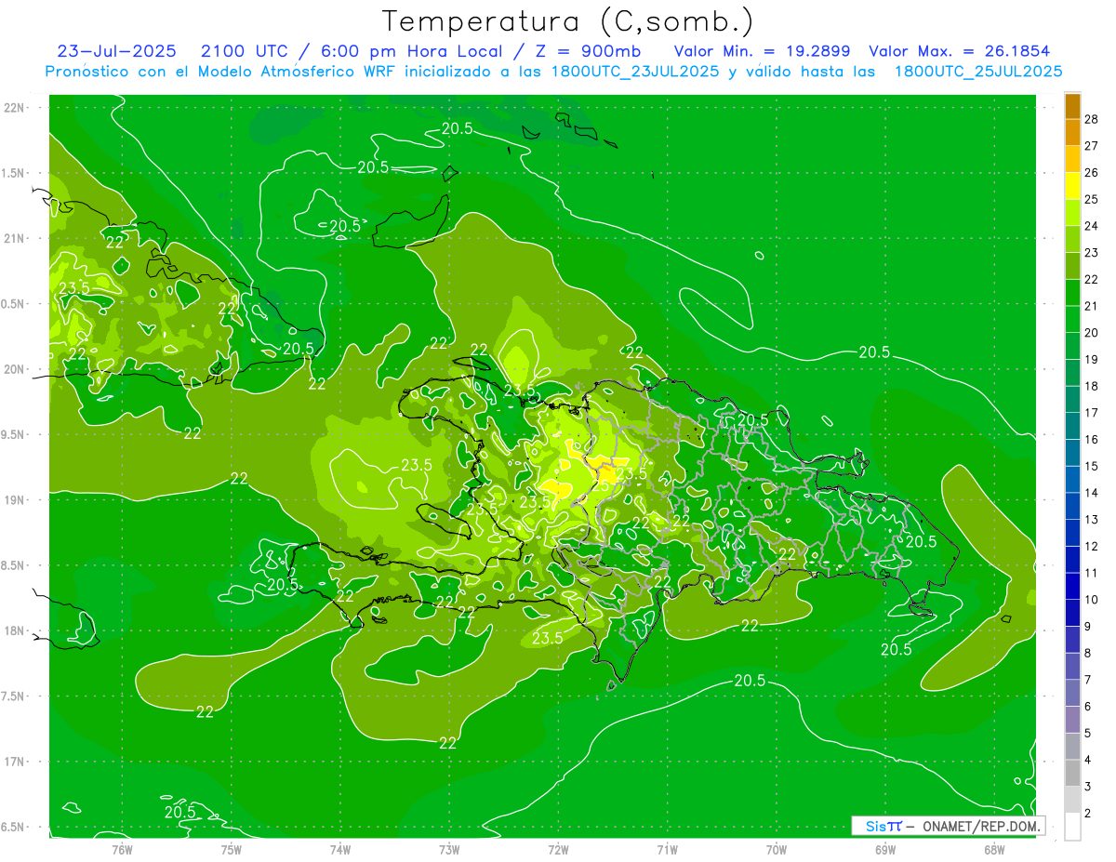
Task: Click the purple legend swatch between 5 and 6
Action: (x=1072, y=720)
